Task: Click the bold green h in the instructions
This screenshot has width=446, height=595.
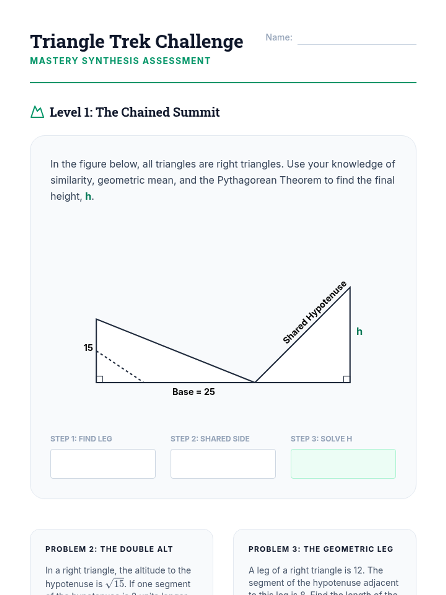Action: click(x=88, y=196)
